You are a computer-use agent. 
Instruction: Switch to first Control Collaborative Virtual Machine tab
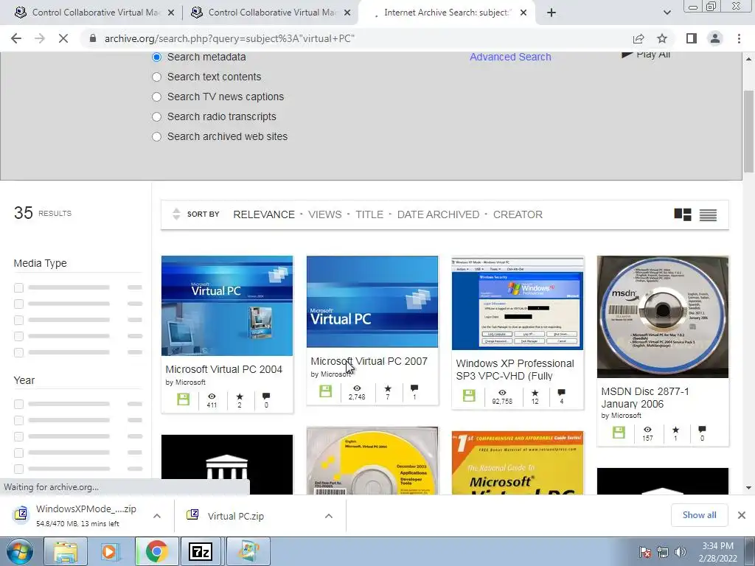[x=94, y=13]
